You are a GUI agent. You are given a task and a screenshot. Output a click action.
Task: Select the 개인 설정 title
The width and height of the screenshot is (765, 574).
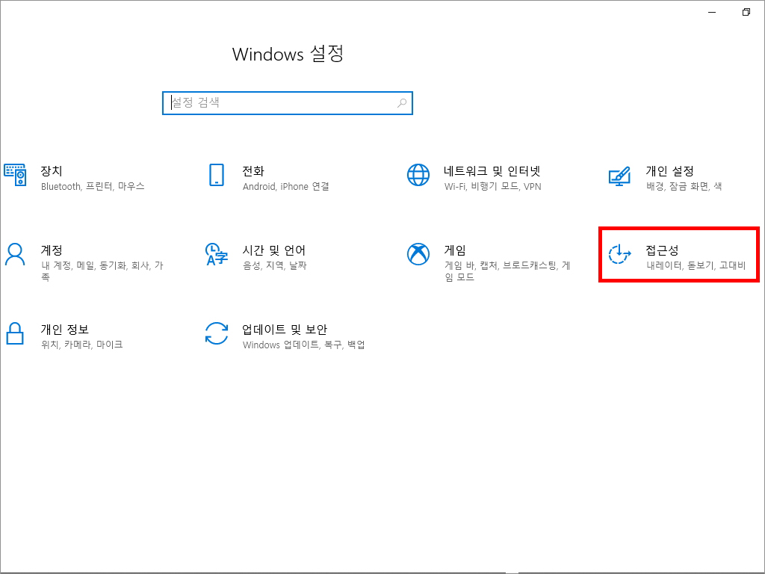point(669,171)
